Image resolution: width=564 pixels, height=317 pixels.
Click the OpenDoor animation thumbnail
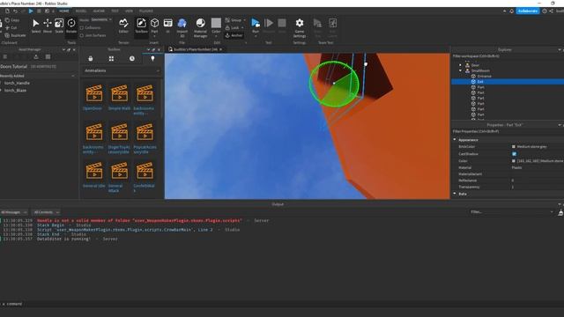click(x=94, y=93)
